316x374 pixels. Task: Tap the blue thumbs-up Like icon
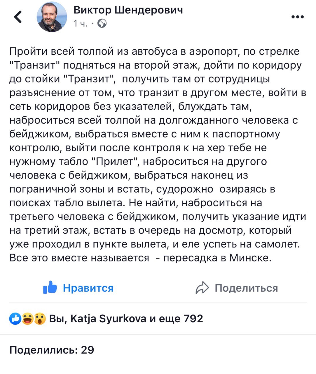[x=50, y=288]
